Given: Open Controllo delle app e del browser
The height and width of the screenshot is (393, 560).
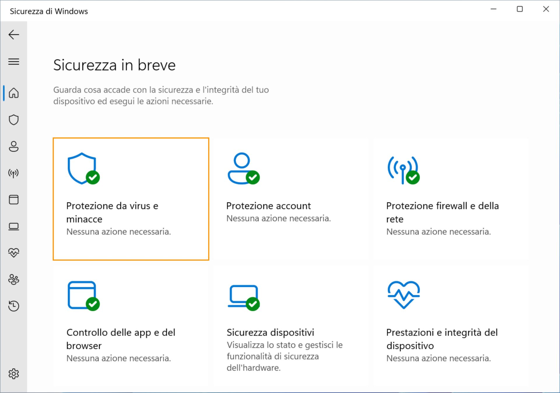Looking at the screenshot, I should coord(131,325).
